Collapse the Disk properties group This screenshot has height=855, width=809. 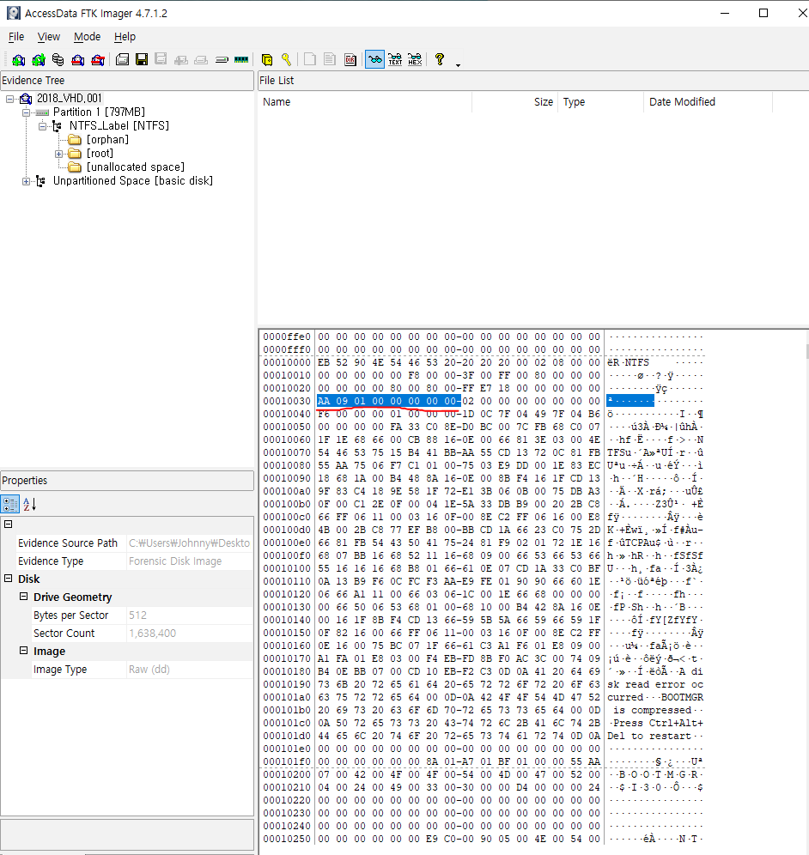tap(9, 578)
